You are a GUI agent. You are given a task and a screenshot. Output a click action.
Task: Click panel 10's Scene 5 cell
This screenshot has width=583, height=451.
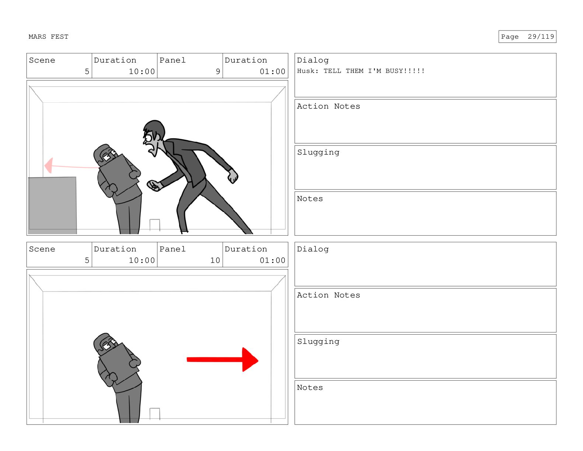59,254
